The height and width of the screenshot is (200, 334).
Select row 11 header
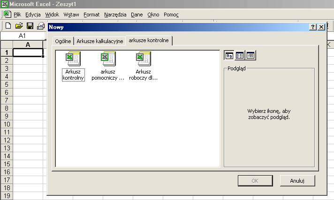point(7,132)
